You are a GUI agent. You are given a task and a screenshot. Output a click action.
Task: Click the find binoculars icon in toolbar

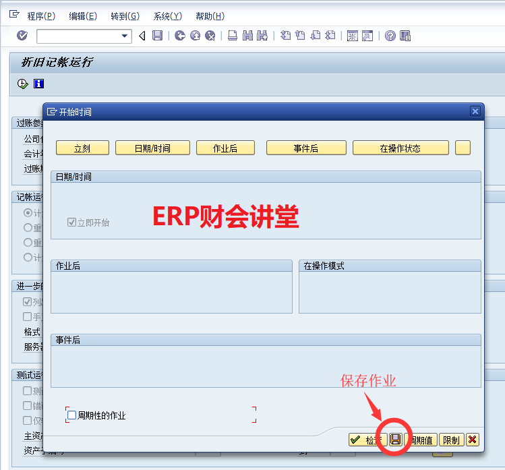[x=247, y=36]
